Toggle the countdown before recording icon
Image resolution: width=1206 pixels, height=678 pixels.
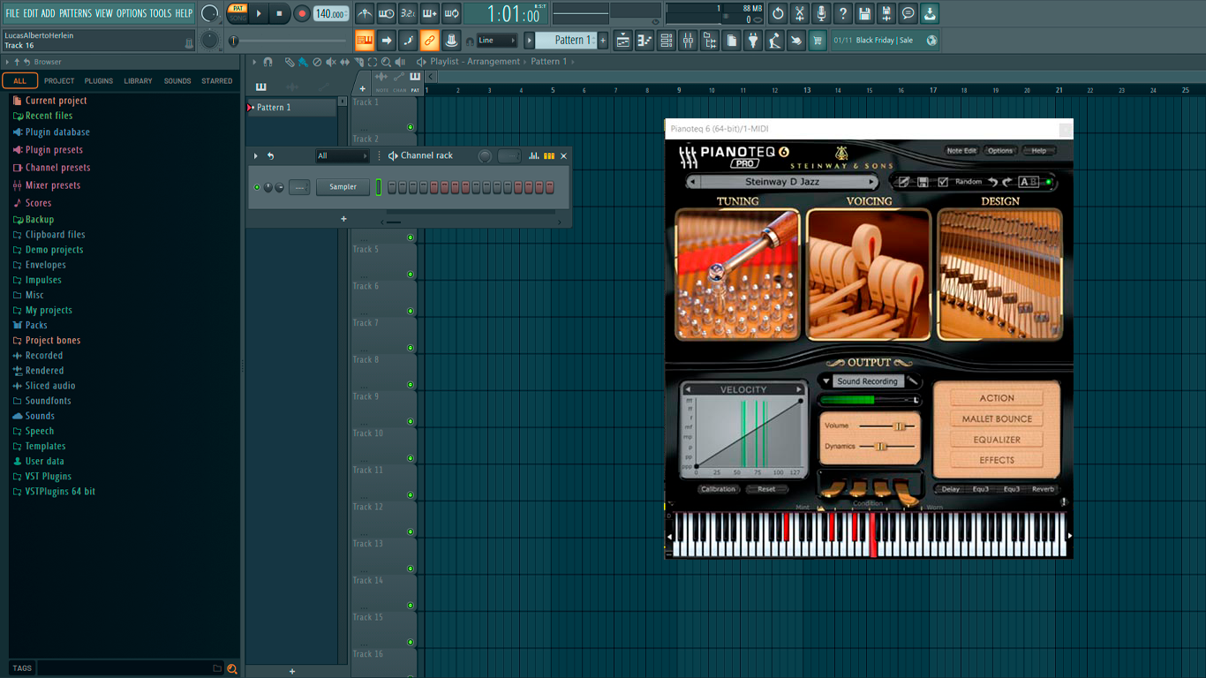coord(408,13)
